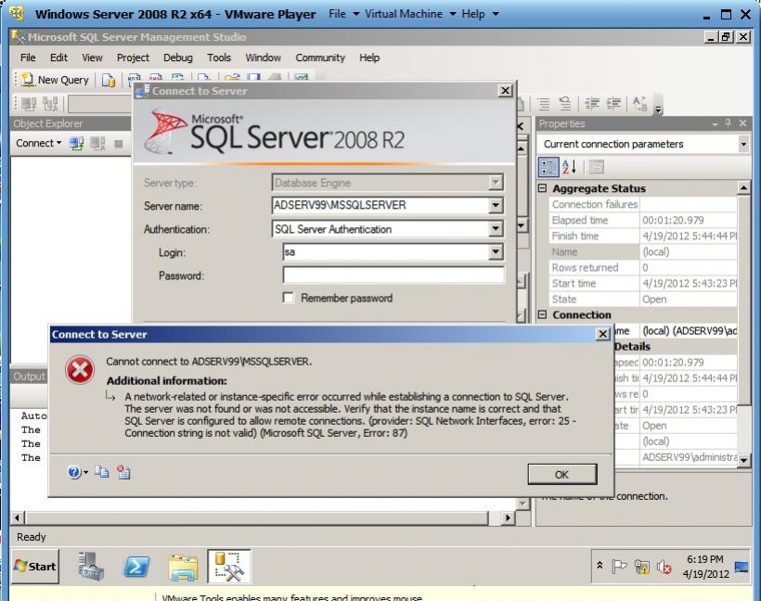Click the New Query toolbar button
The image size is (761, 601).
point(55,80)
